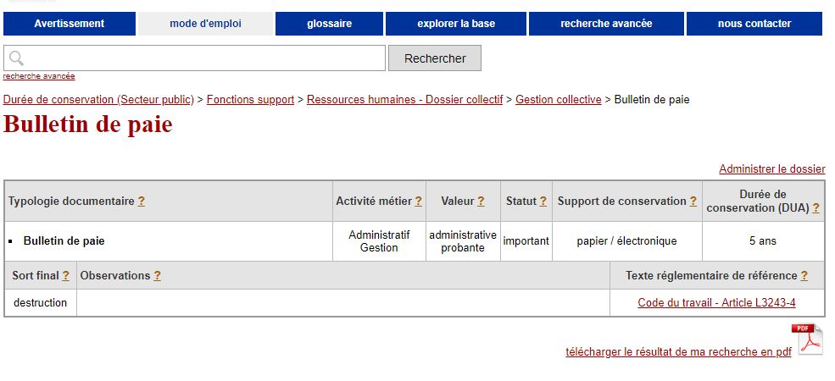Go to Gestion collective breadcrumb
Image resolution: width=835 pixels, height=381 pixels.
tap(558, 100)
